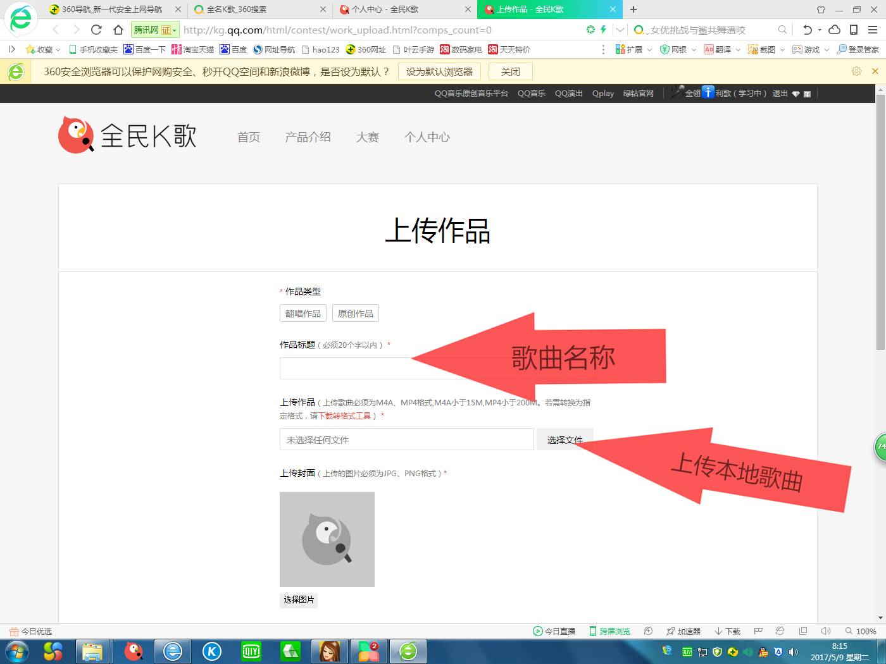Click the browser reload icon
This screenshot has width=886, height=664.
click(96, 30)
